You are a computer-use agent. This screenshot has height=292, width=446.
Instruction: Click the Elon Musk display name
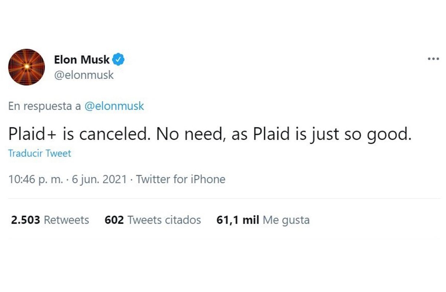click(82, 59)
